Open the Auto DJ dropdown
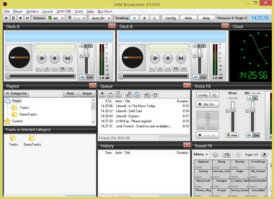This screenshot has height=199, width=274. point(98,18)
